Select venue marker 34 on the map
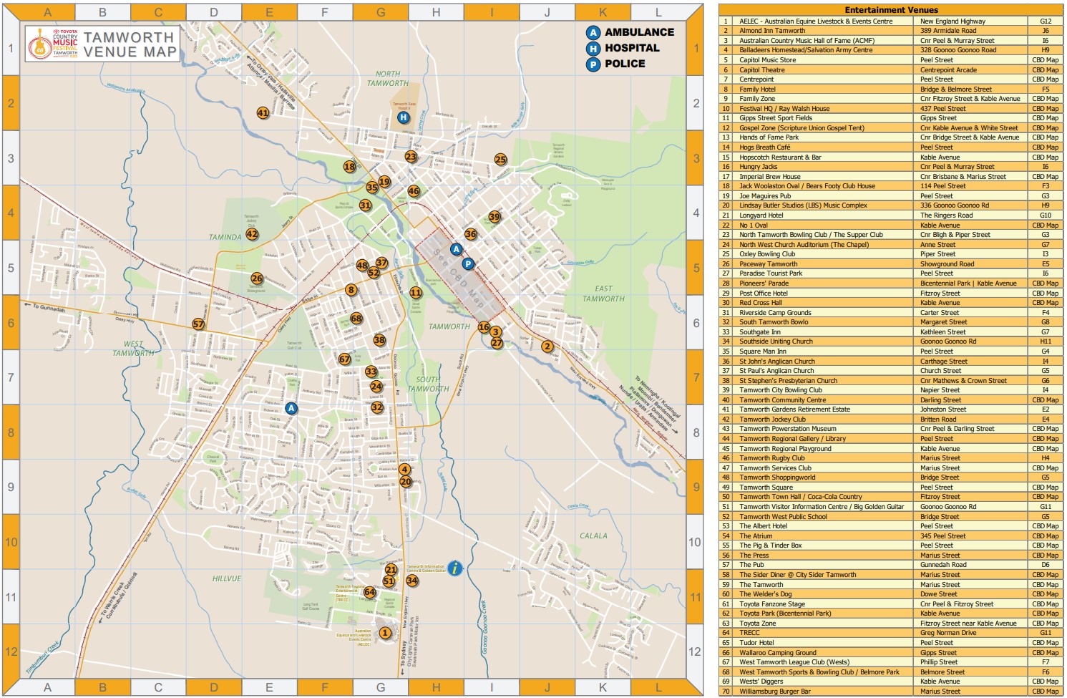This screenshot has height=698, width=1067. [411, 581]
